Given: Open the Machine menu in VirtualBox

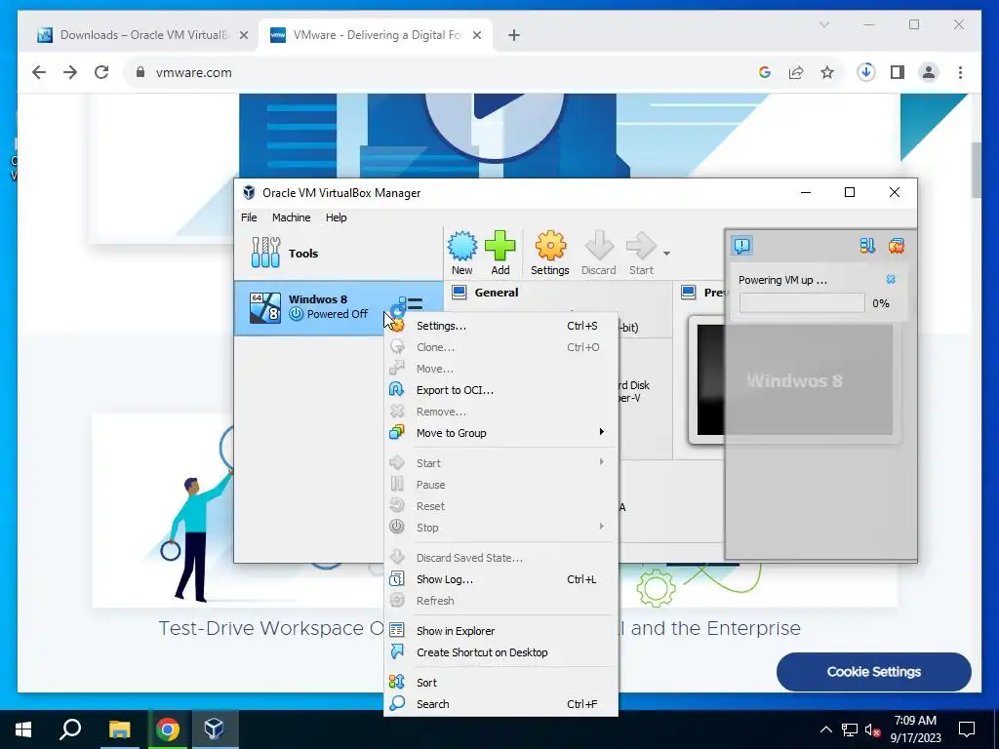Looking at the screenshot, I should [x=291, y=217].
